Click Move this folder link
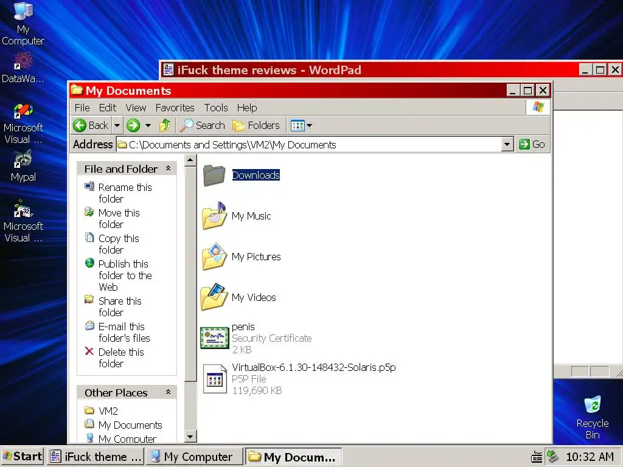 [x=119, y=218]
